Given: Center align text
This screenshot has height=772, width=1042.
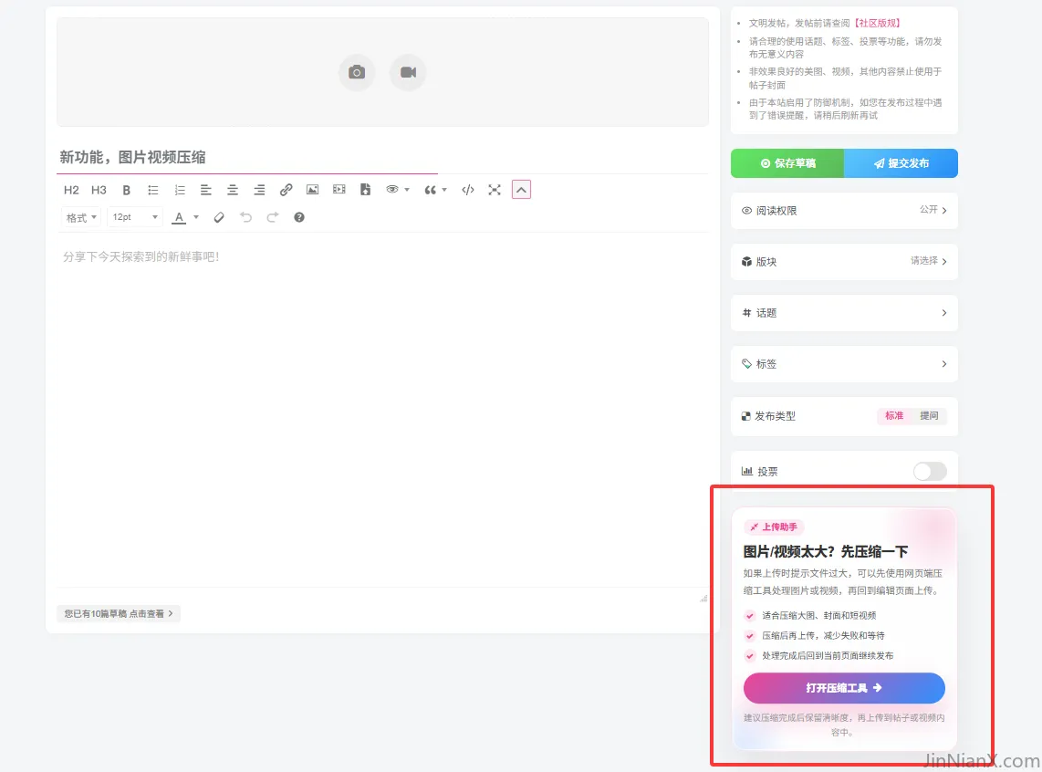Looking at the screenshot, I should [233, 190].
